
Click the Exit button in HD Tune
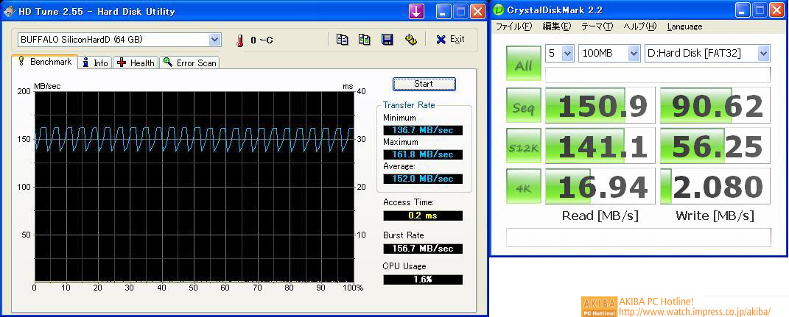coord(450,40)
